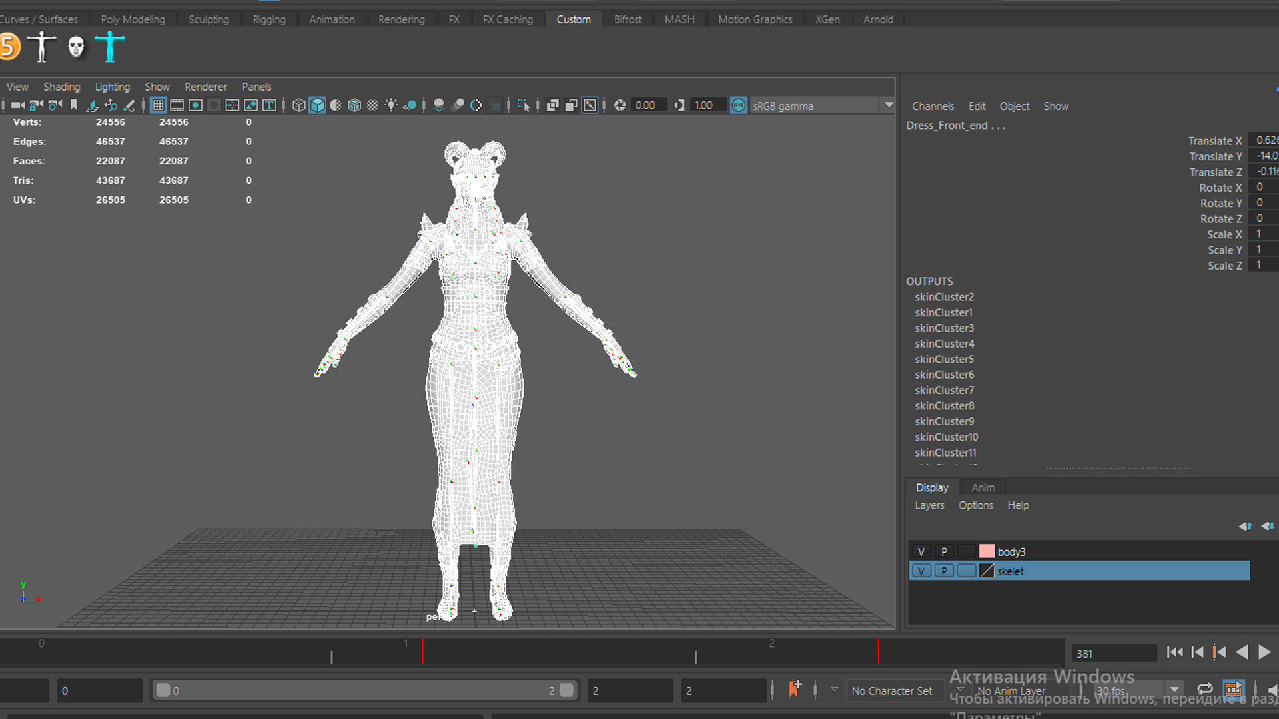1279x719 pixels.
Task: Toggle the Textured checker display icon
Action: pyautogui.click(x=373, y=105)
